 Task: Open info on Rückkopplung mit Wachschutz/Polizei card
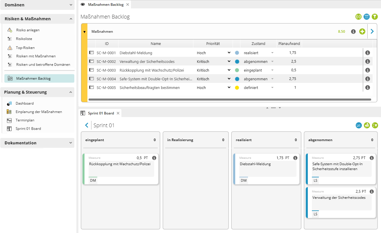(154, 158)
